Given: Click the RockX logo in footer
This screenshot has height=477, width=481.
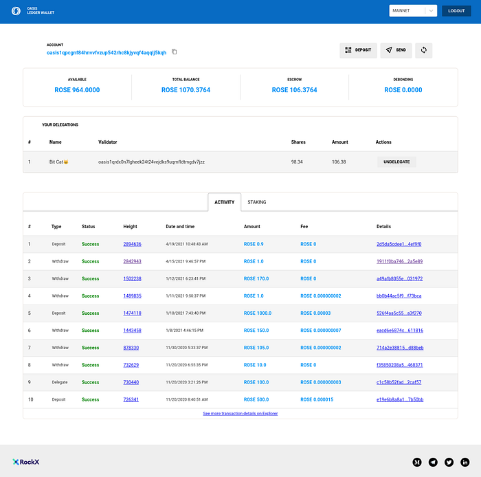Looking at the screenshot, I should (26, 462).
